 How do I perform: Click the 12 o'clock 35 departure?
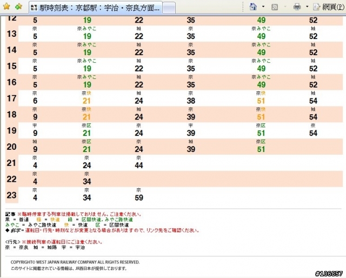(191, 20)
